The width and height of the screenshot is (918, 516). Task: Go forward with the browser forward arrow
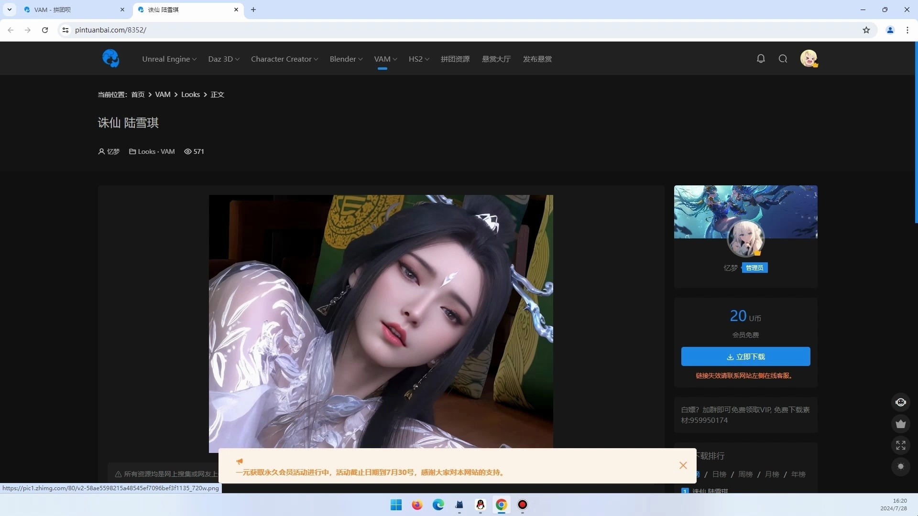click(28, 30)
